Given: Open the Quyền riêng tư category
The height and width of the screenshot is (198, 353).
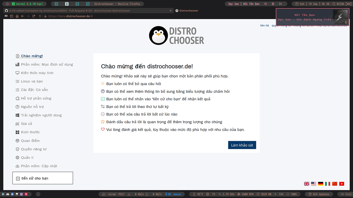Looking at the screenshot, I should 31,149.
